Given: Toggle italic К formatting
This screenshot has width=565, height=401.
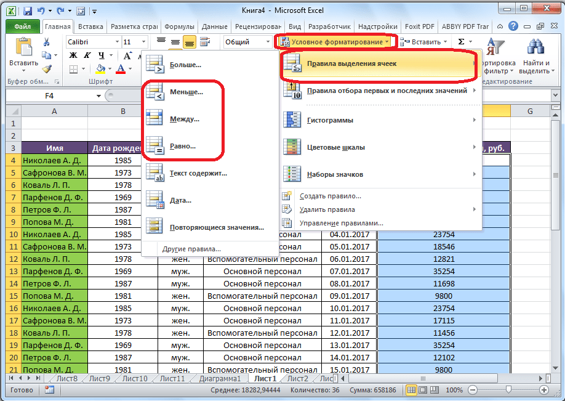Looking at the screenshot, I should point(87,55).
